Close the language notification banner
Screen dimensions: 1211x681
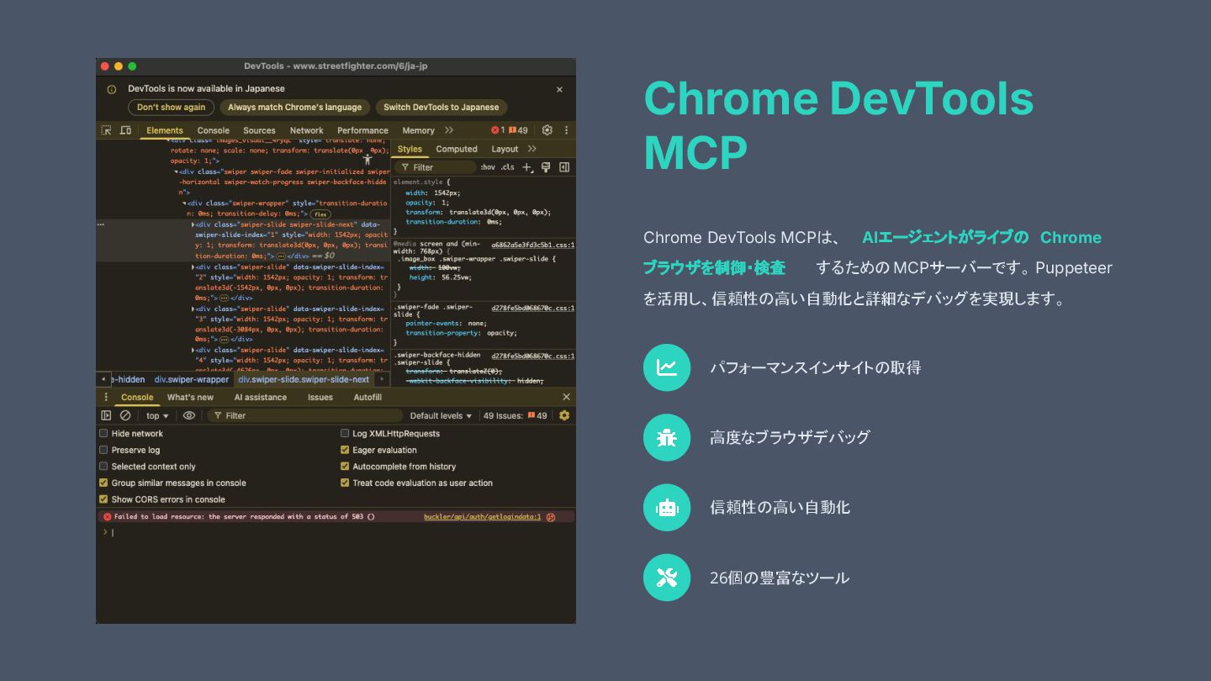(x=560, y=89)
